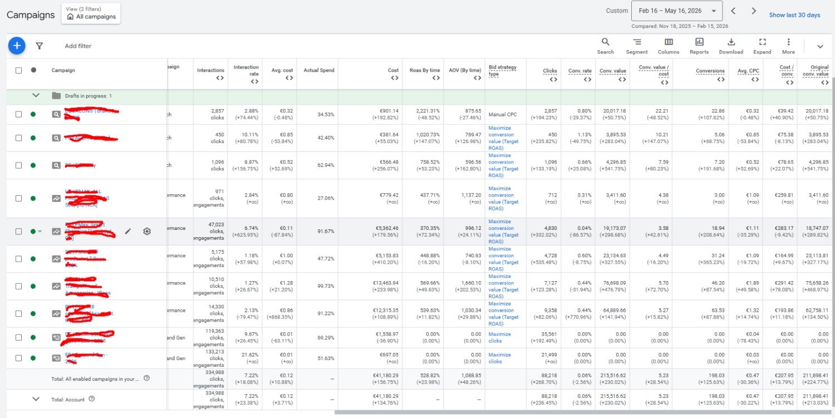835x418 pixels.
Task: Sort by the Conversions column header
Action: (x=710, y=71)
